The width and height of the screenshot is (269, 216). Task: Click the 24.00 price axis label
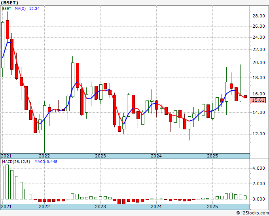(259, 37)
